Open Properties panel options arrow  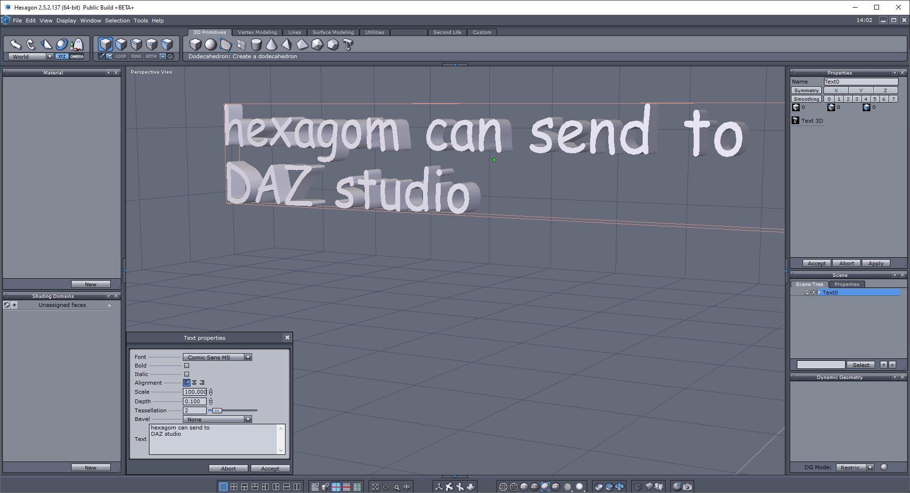[895, 73]
